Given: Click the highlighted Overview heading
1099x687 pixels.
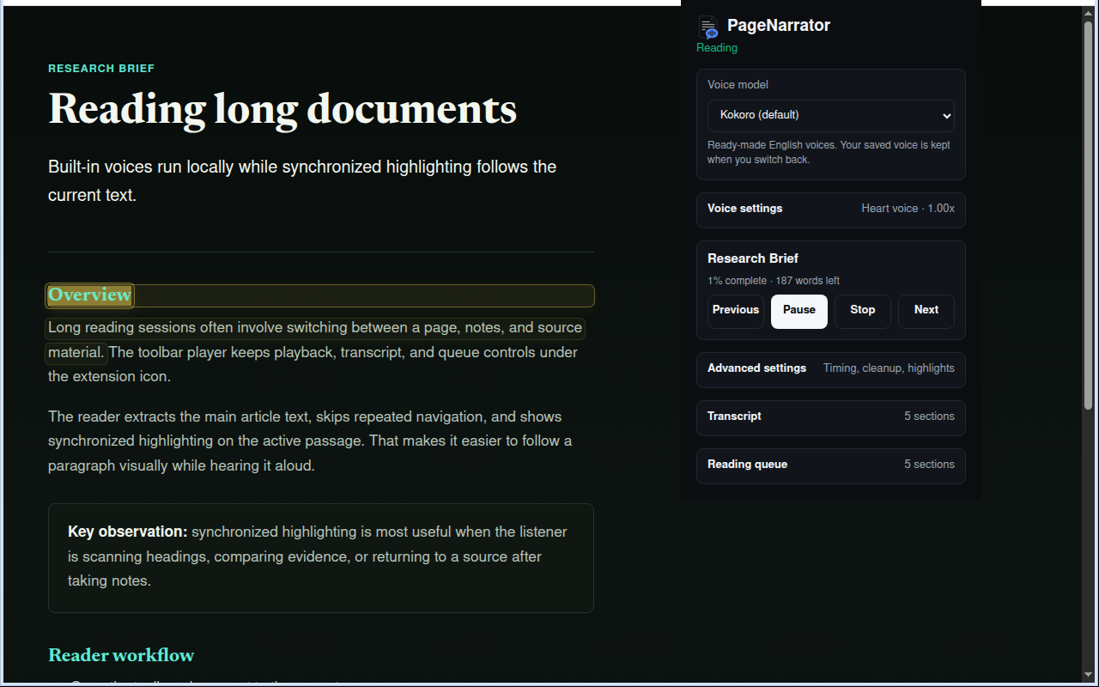Looking at the screenshot, I should point(89,295).
